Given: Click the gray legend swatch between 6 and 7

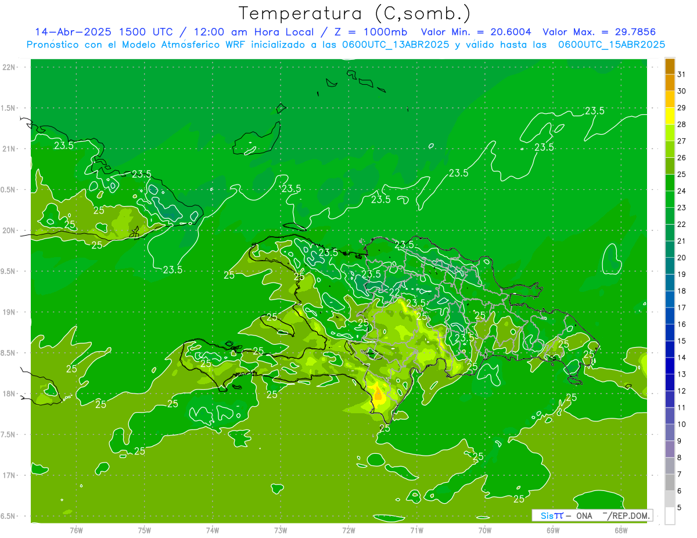Looking at the screenshot, I should (x=670, y=482).
